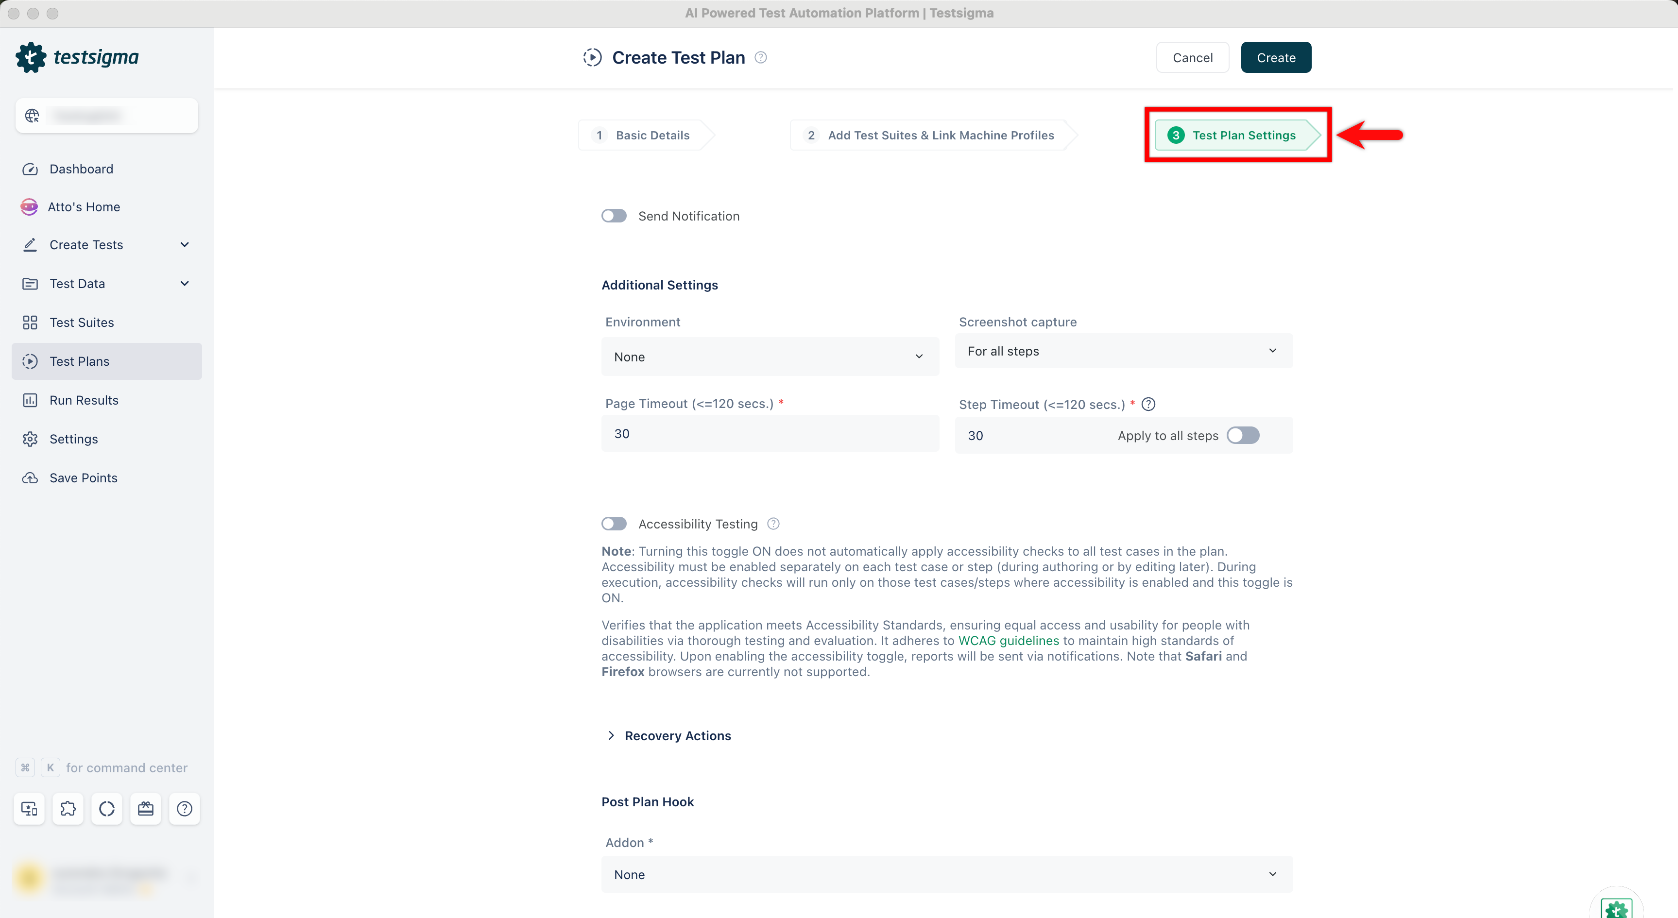
Task: Select the Test Plan Settings step
Action: click(1238, 136)
